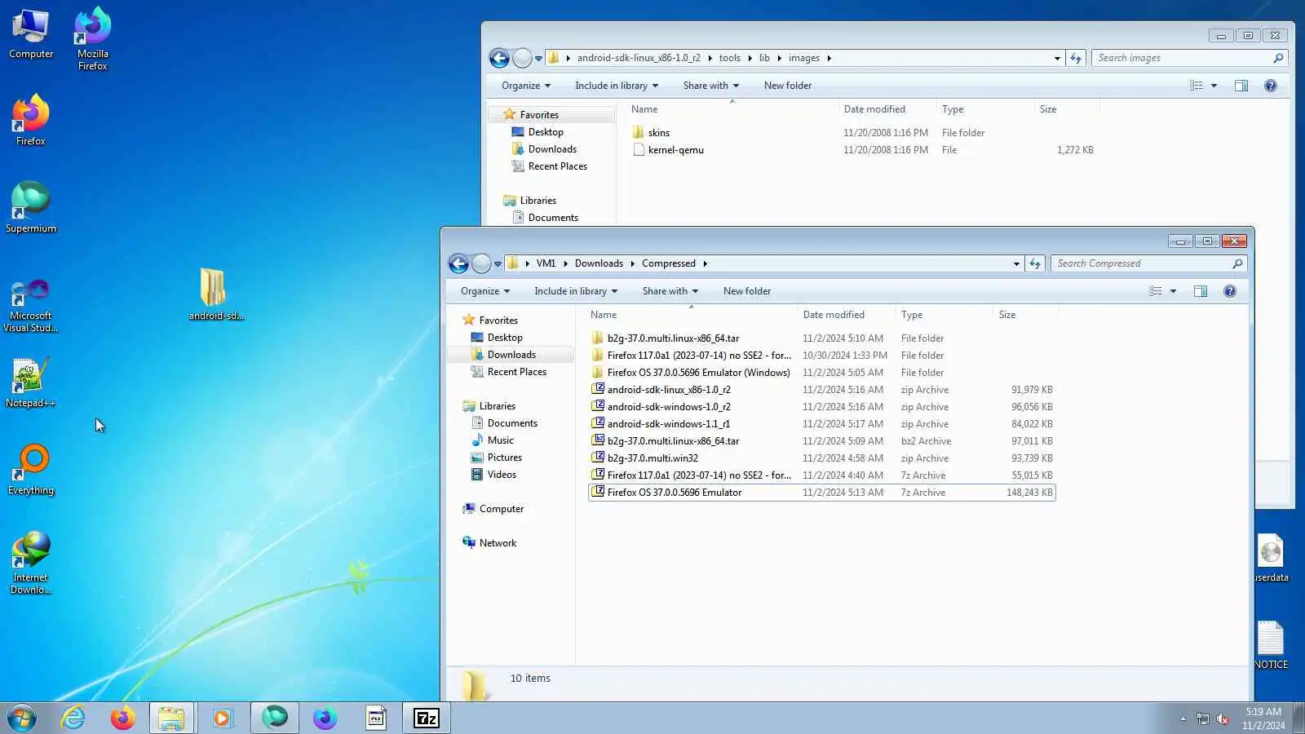Select Recent Places in Compressed window sidebar

pos(517,372)
